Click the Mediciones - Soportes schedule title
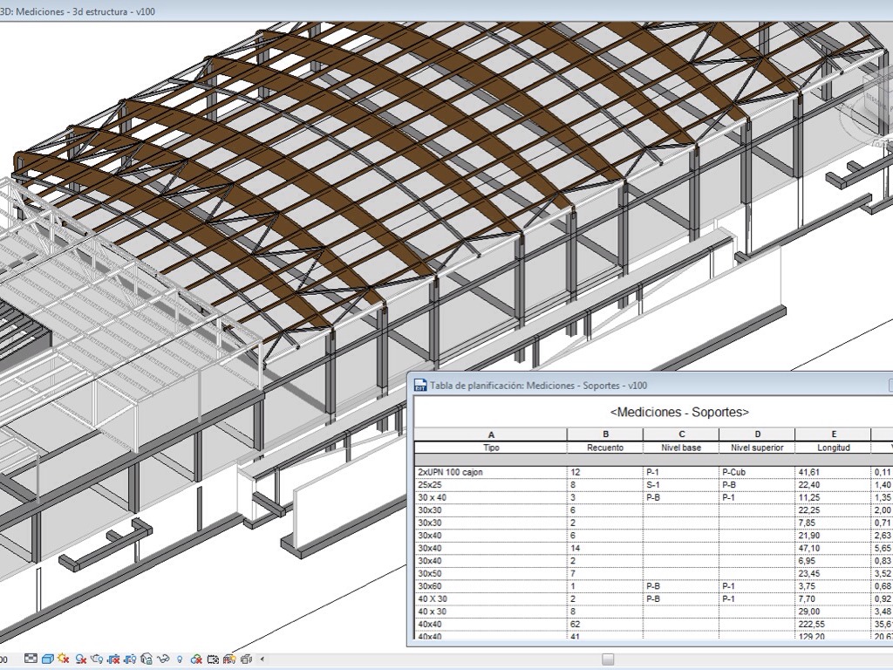The height and width of the screenshot is (670, 893). [x=679, y=412]
